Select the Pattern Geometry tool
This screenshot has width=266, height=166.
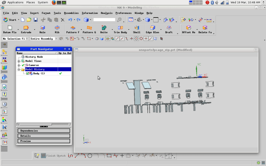point(89,29)
